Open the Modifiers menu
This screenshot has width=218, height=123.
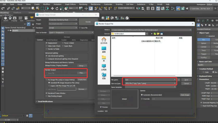pyautogui.click(x=47, y=4)
